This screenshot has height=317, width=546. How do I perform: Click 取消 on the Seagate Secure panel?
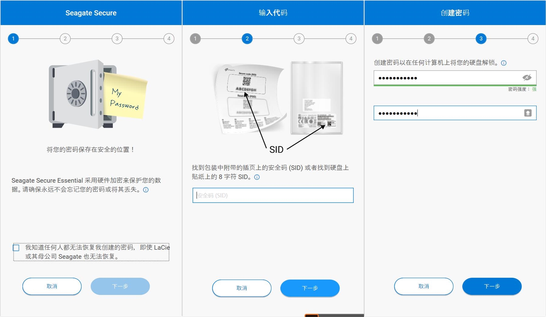pyautogui.click(x=52, y=286)
